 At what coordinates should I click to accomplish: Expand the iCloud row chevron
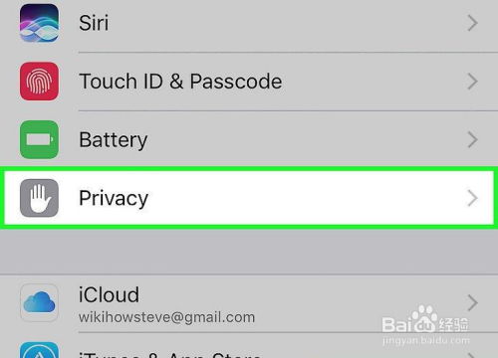click(472, 302)
